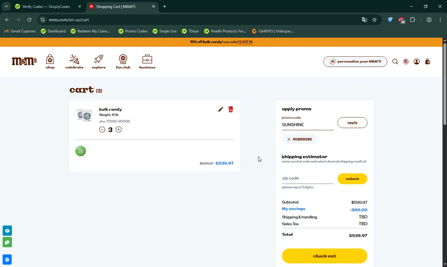447x267 pixels.
Task: Click personalize your M&M'S button
Action: click(x=355, y=62)
